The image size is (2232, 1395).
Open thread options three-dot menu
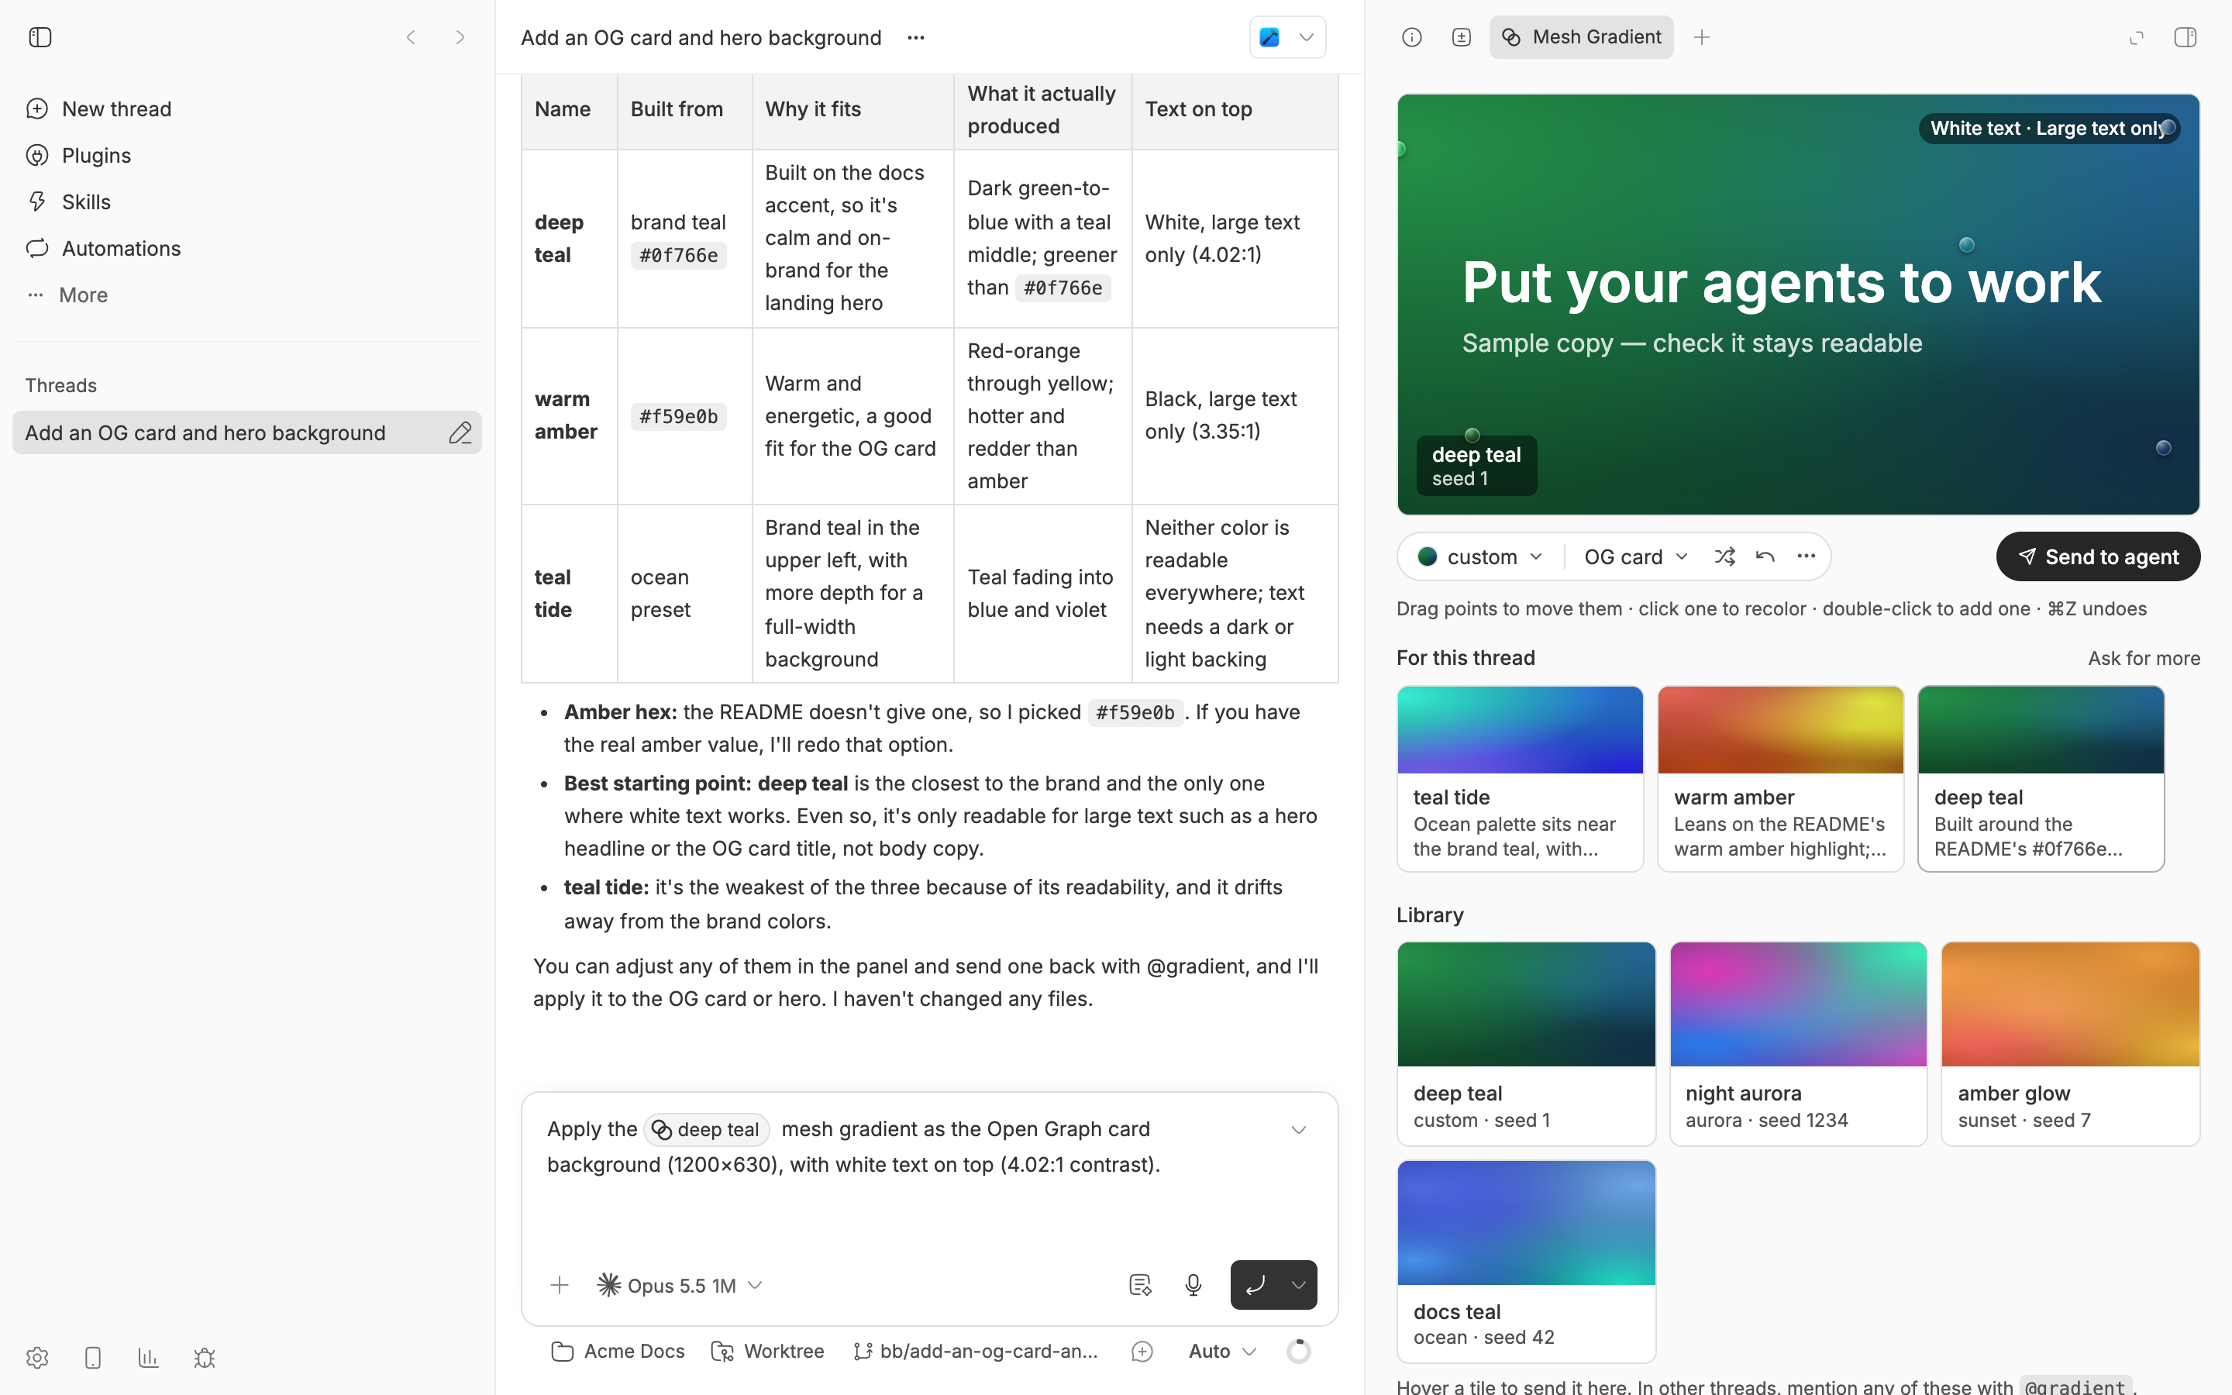coord(916,38)
